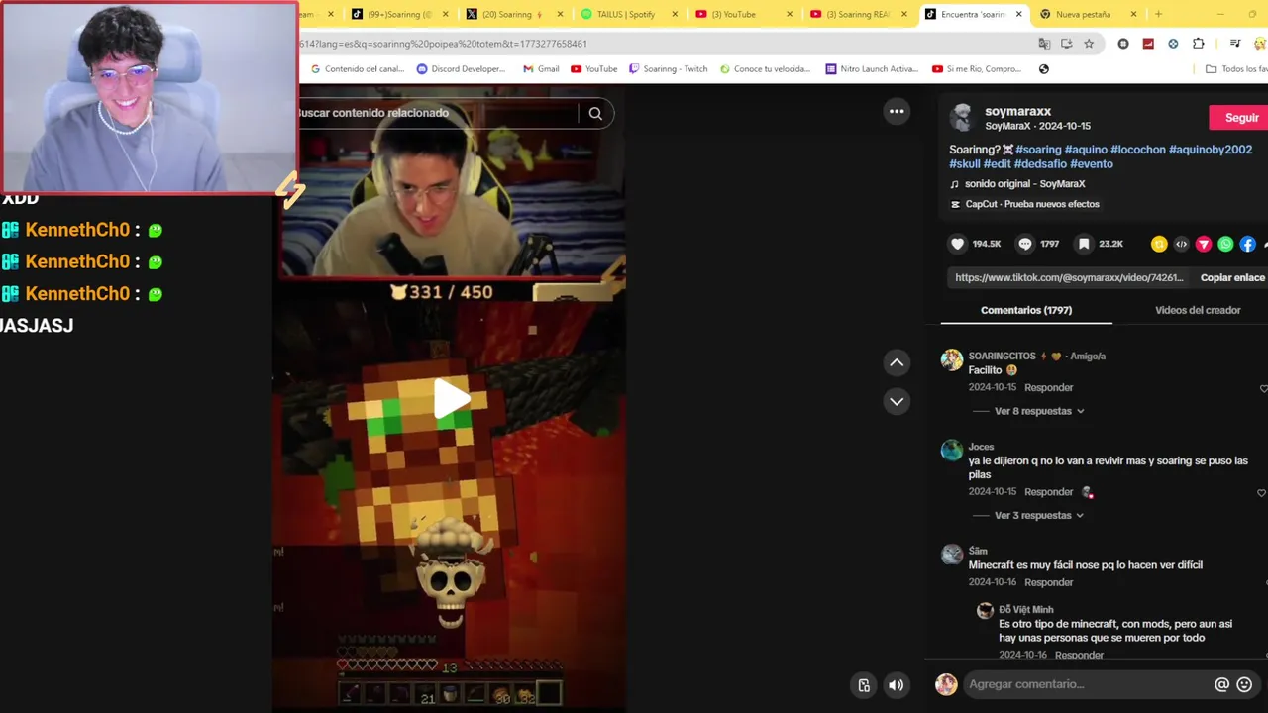1268x713 pixels.
Task: Open Discord Developer bookmark
Action: (x=461, y=69)
